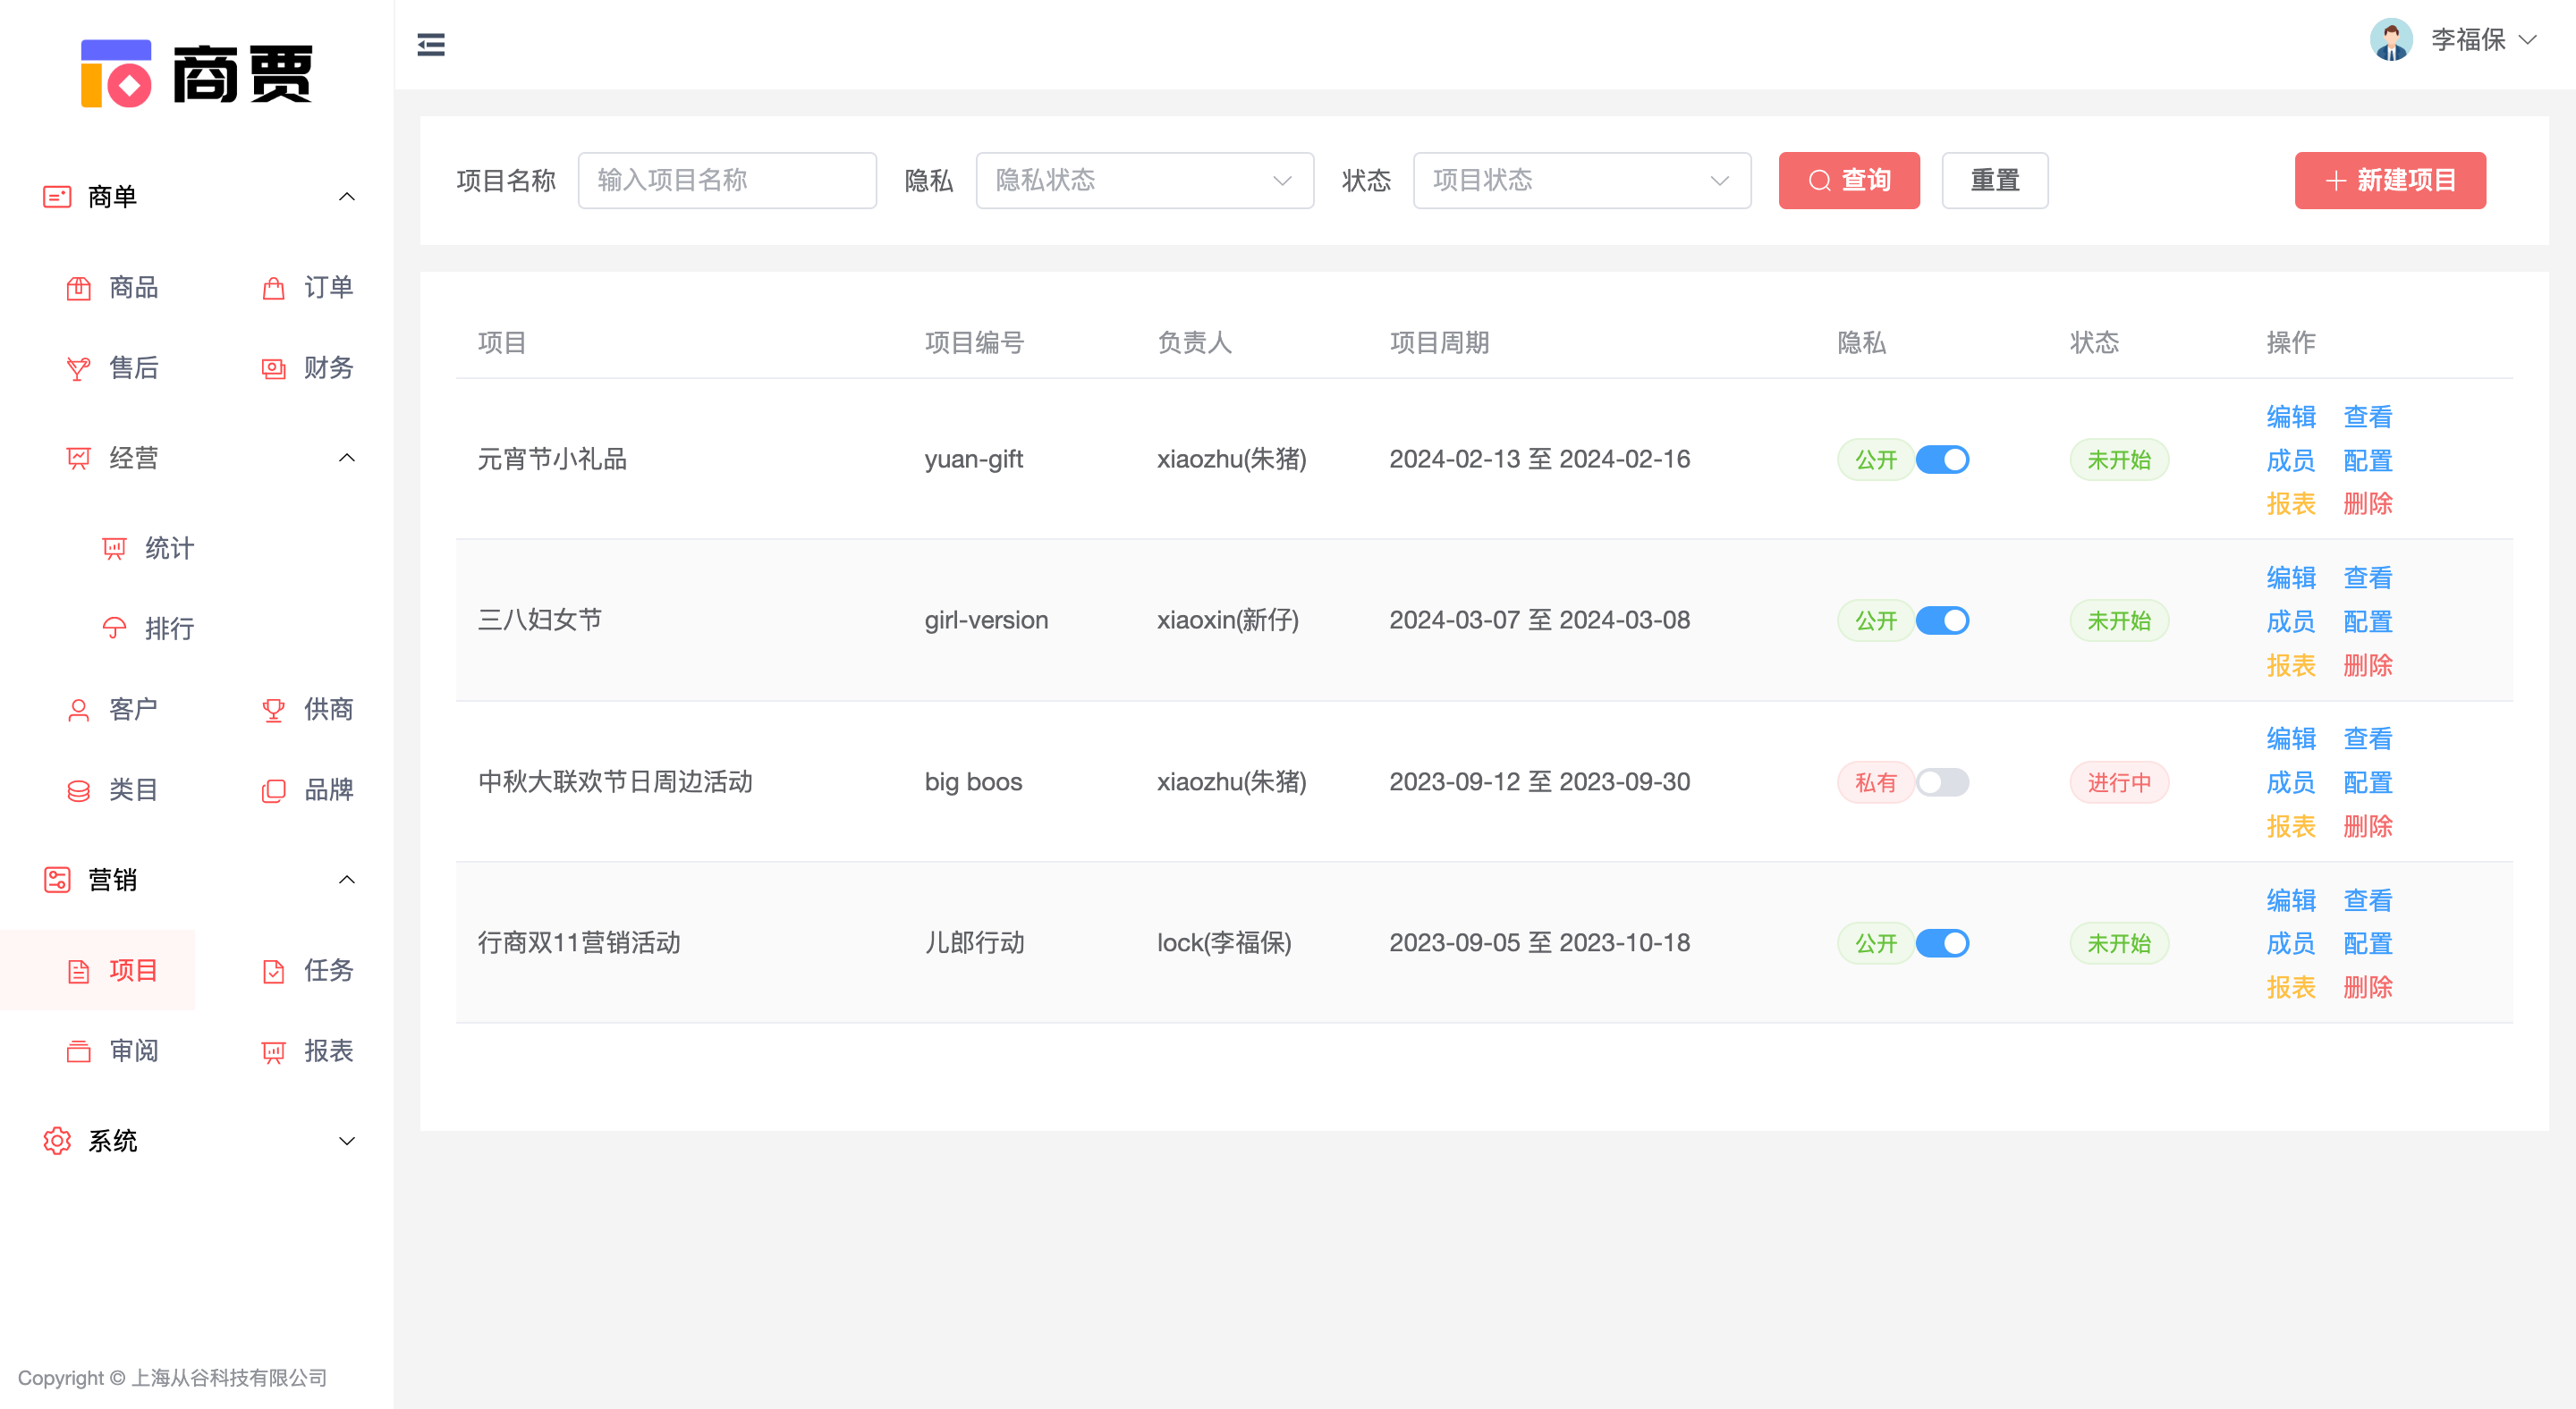Viewport: 2576px width, 1409px height.
Task: Click the user avatar icon
Action: tap(2391, 40)
